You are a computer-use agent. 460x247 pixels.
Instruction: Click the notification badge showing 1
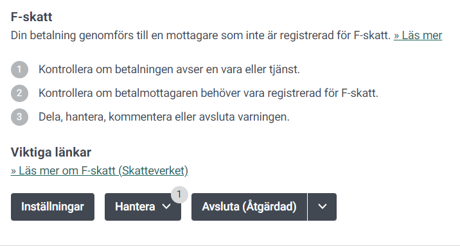point(179,194)
